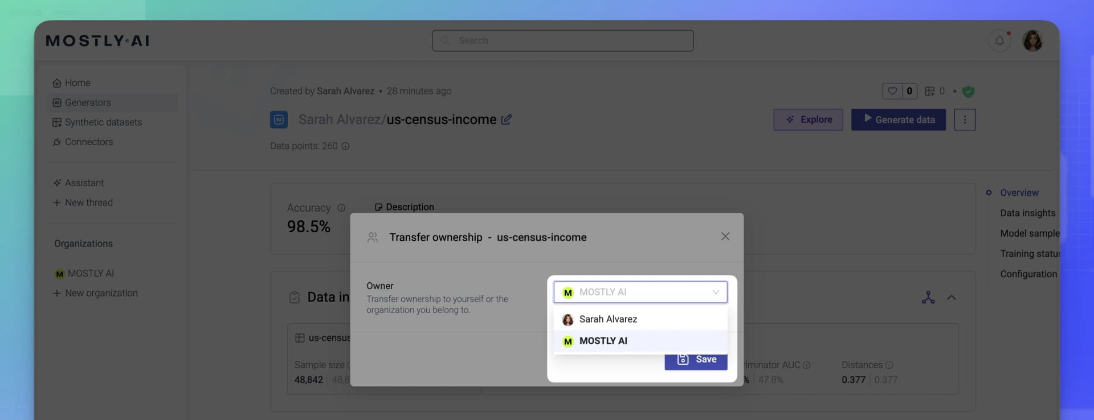Choose MOSTLY AI option in dropdown list
Screen dimensions: 1094x420
tap(640, 341)
